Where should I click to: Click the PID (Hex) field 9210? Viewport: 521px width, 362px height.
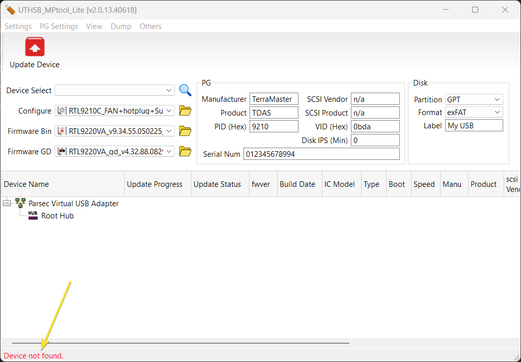point(274,127)
